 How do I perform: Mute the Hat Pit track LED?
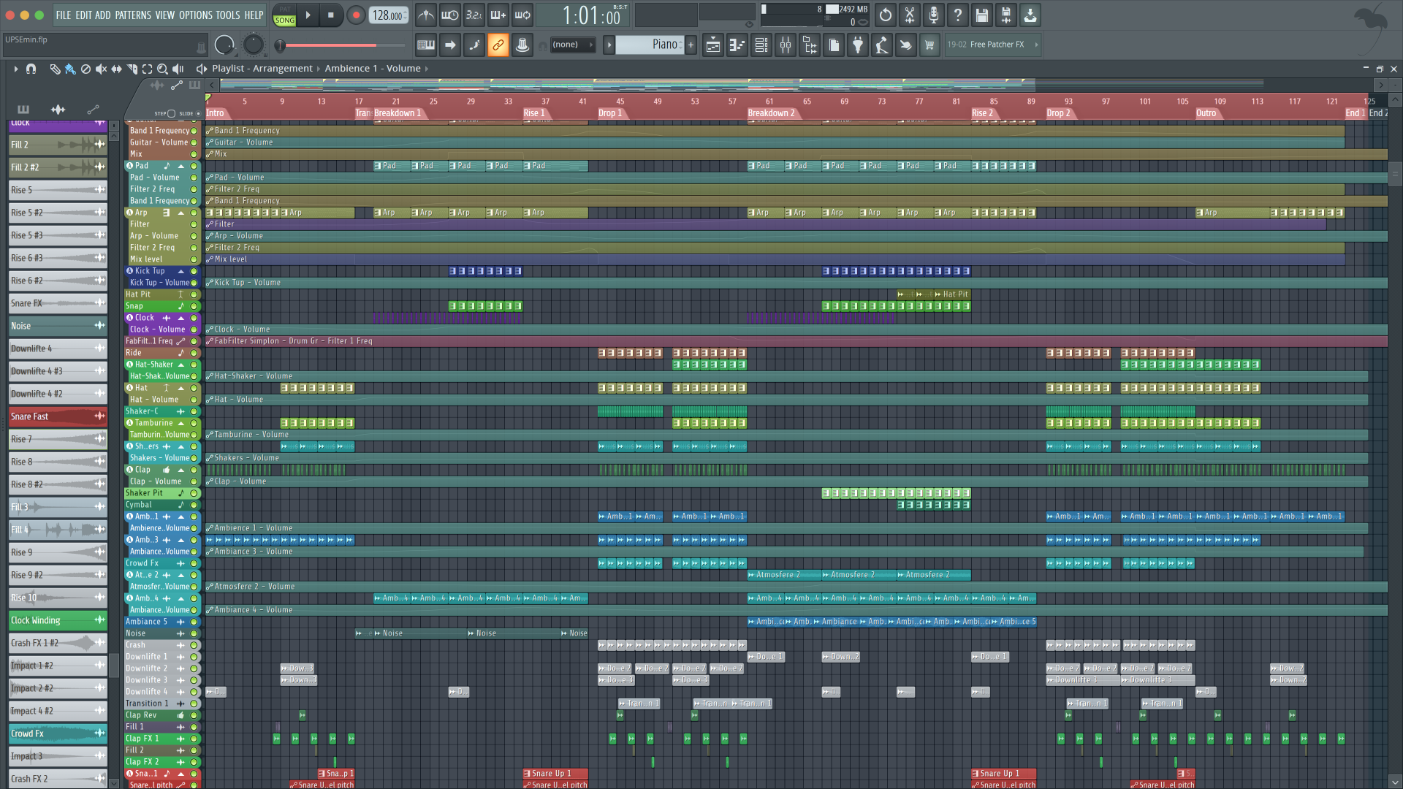(x=194, y=294)
